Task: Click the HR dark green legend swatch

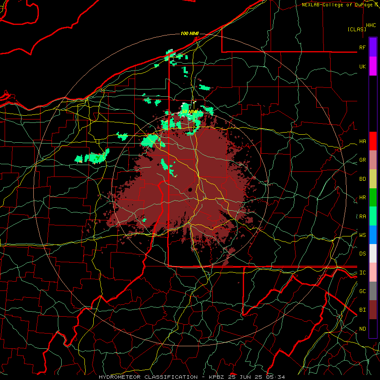Action: click(x=373, y=198)
